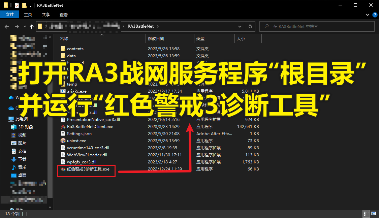379x218 pixels.
Task: Open the 文件 ribbon tab
Action: click(x=10, y=14)
